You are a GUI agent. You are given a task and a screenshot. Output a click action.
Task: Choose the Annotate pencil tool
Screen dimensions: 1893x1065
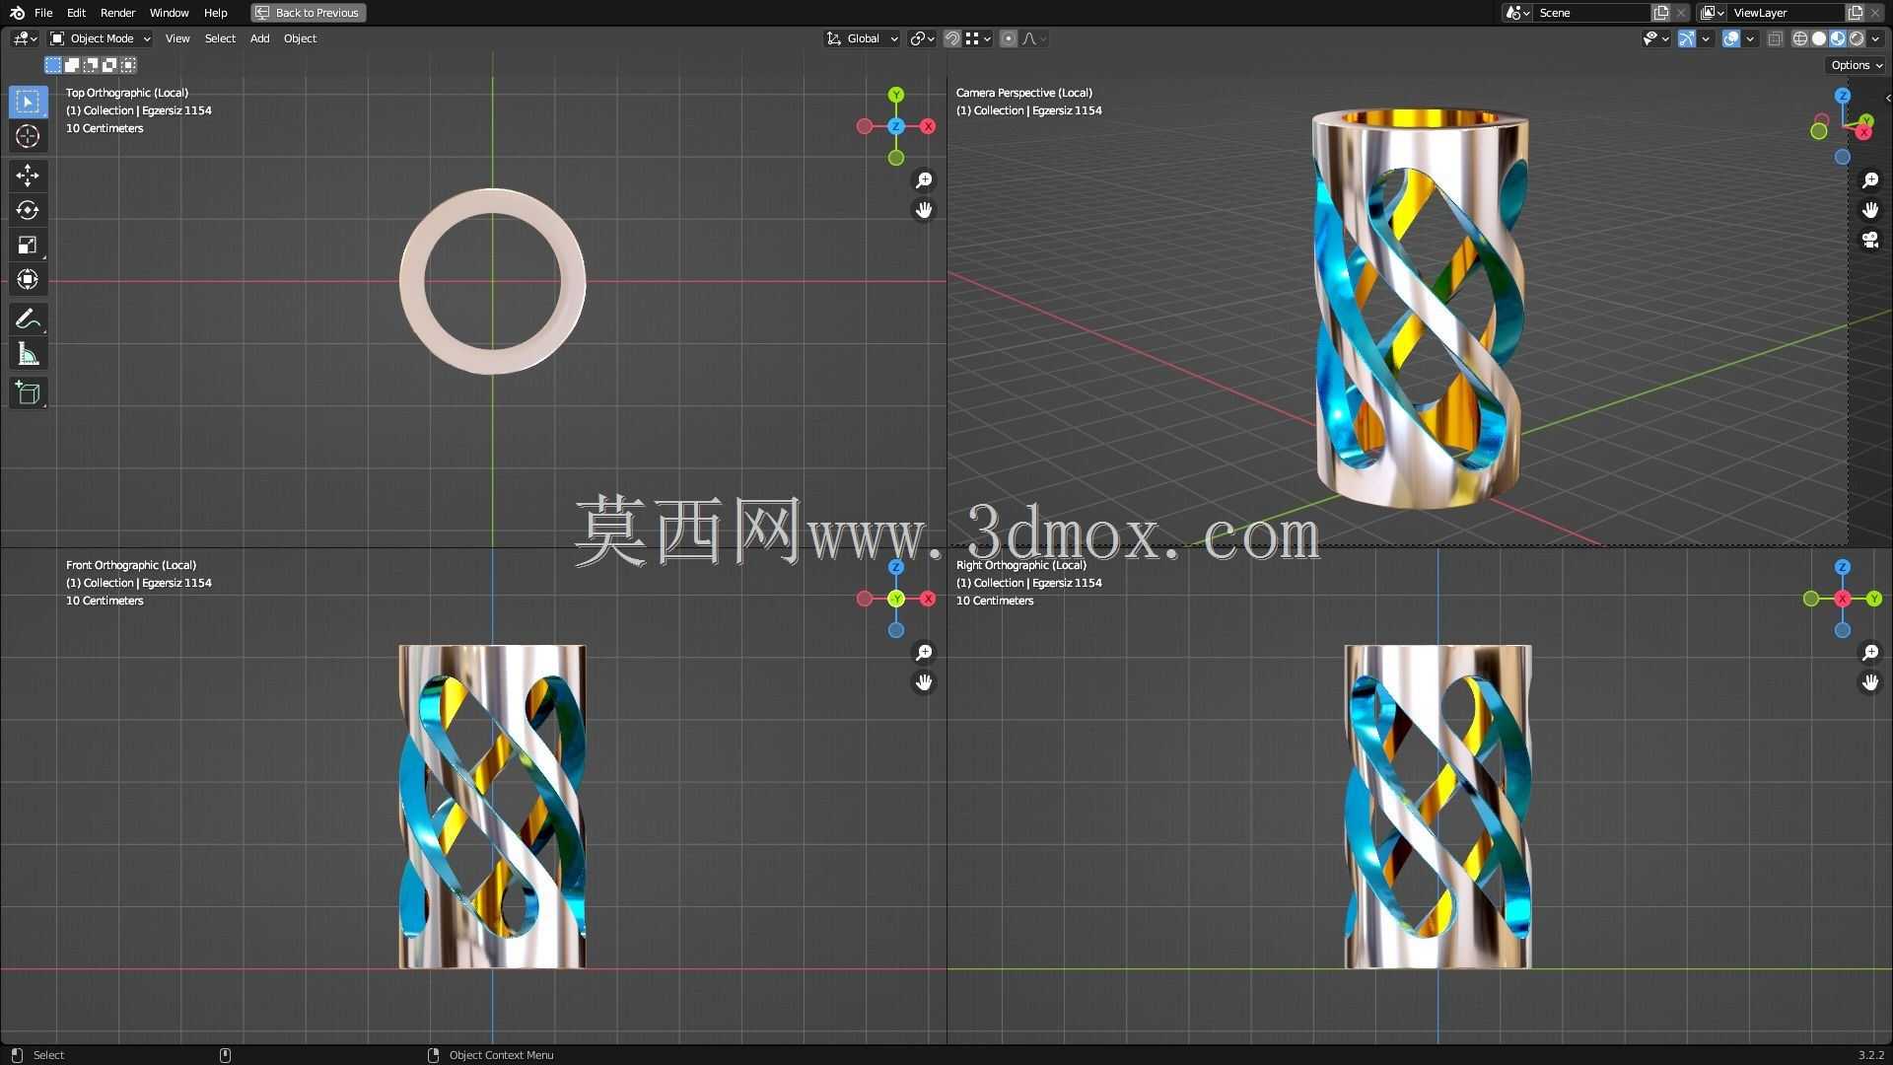(x=28, y=319)
